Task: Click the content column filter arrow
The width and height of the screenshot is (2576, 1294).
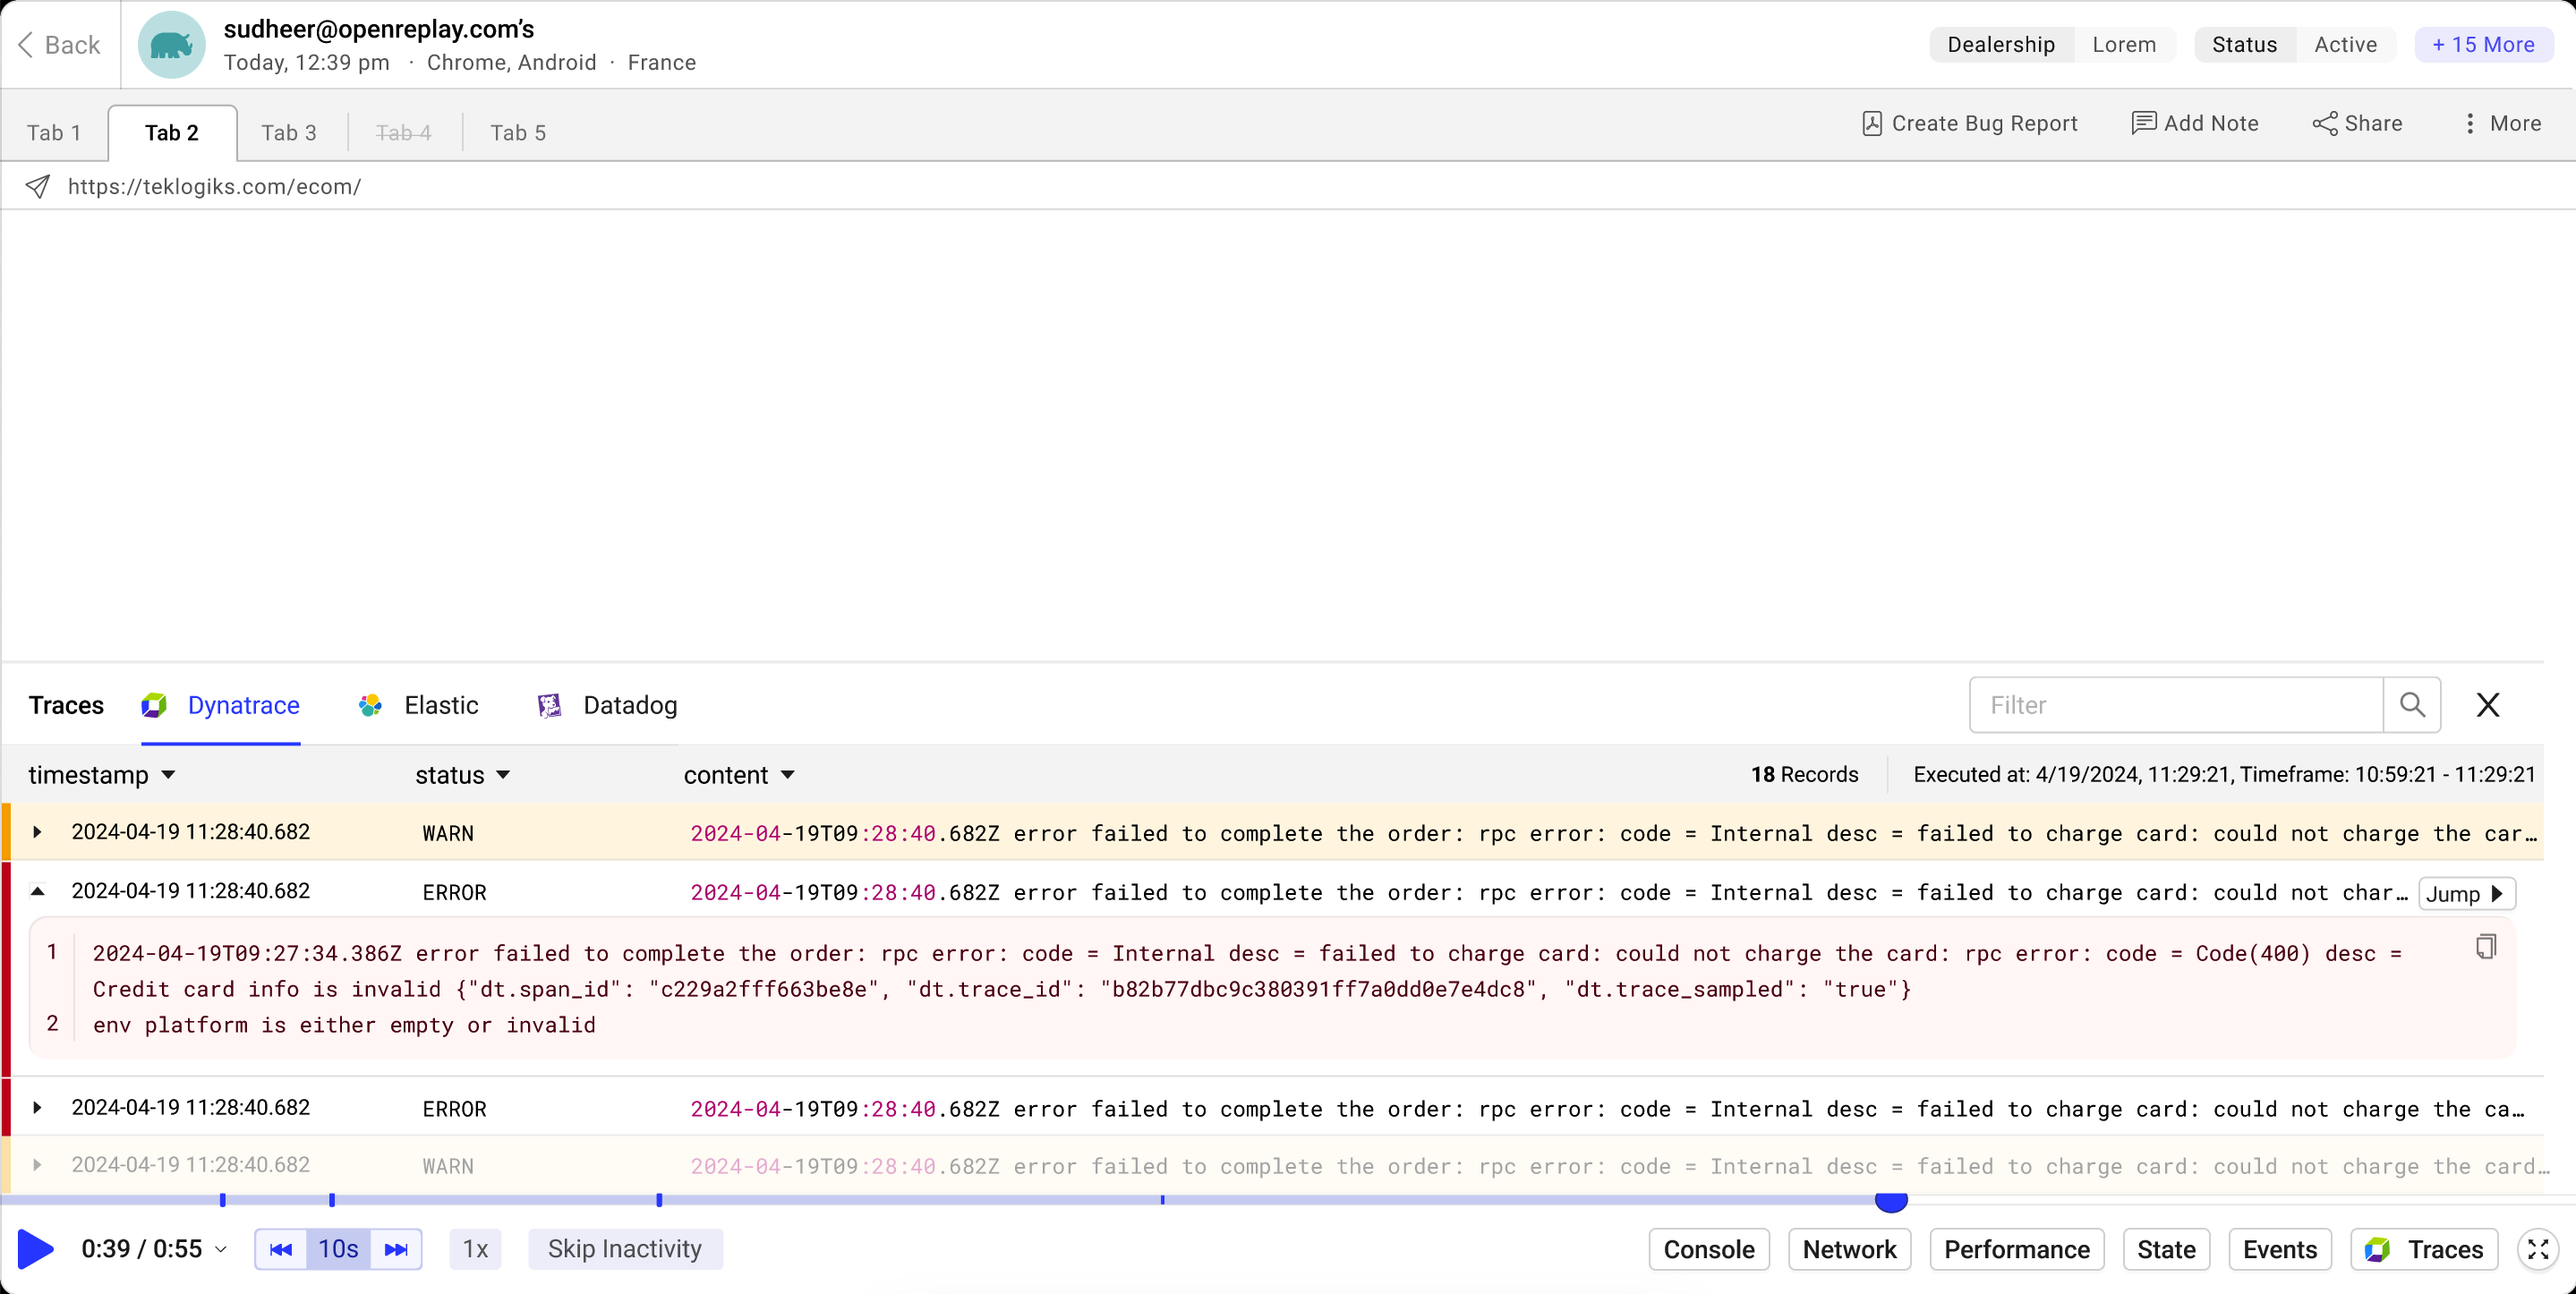Action: tap(789, 774)
